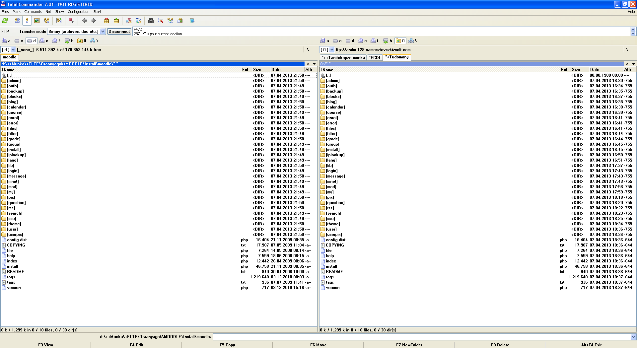Select the full file details view icon

27,21
